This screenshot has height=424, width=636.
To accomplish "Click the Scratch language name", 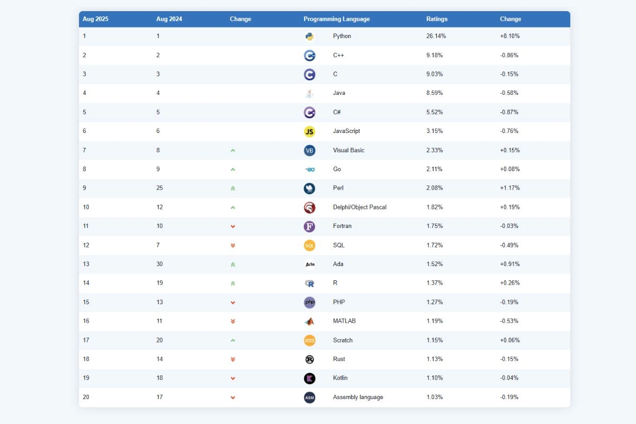I will [x=342, y=340].
